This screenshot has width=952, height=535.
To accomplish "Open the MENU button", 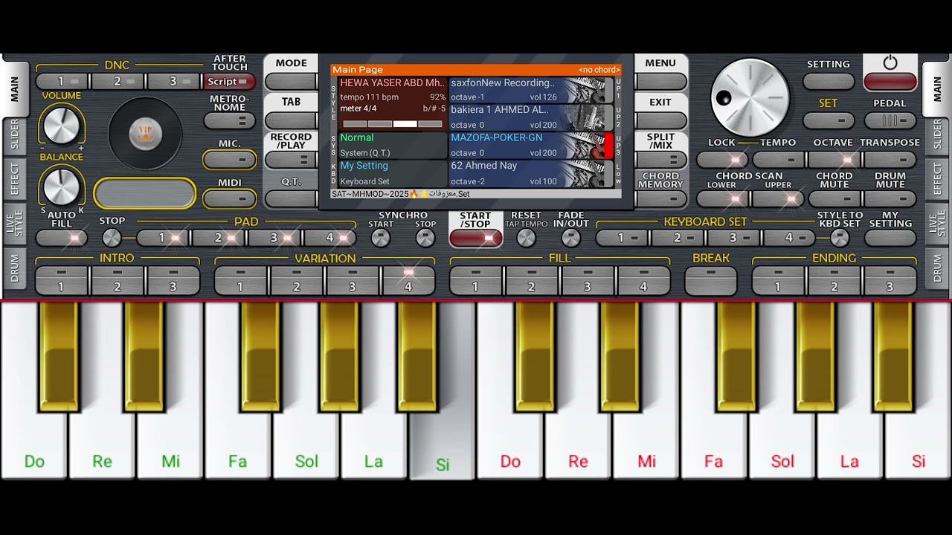I will pyautogui.click(x=660, y=82).
